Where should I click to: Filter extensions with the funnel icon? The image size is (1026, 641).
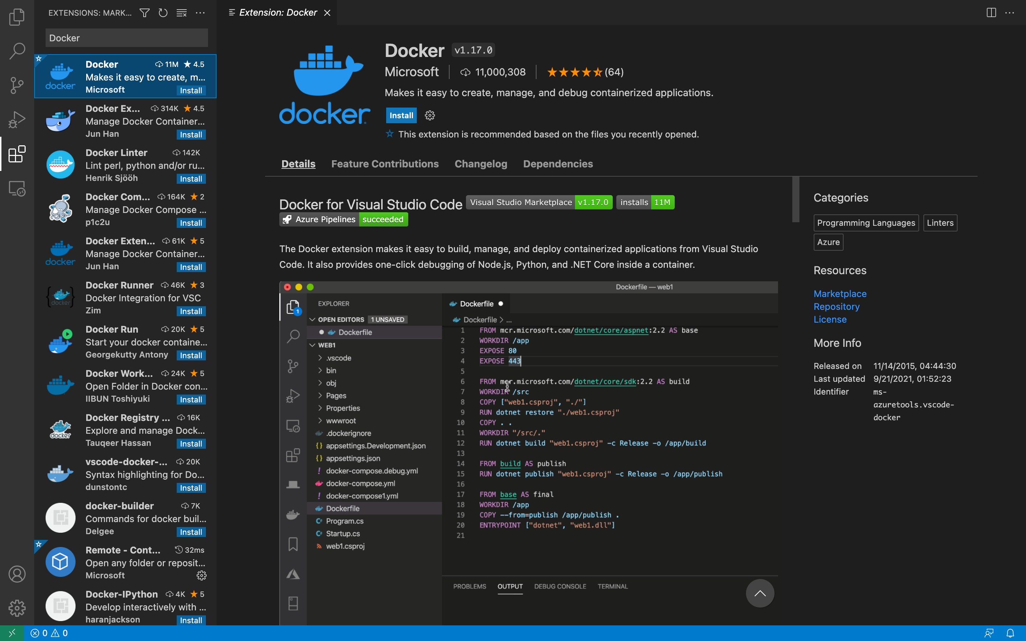point(145,13)
